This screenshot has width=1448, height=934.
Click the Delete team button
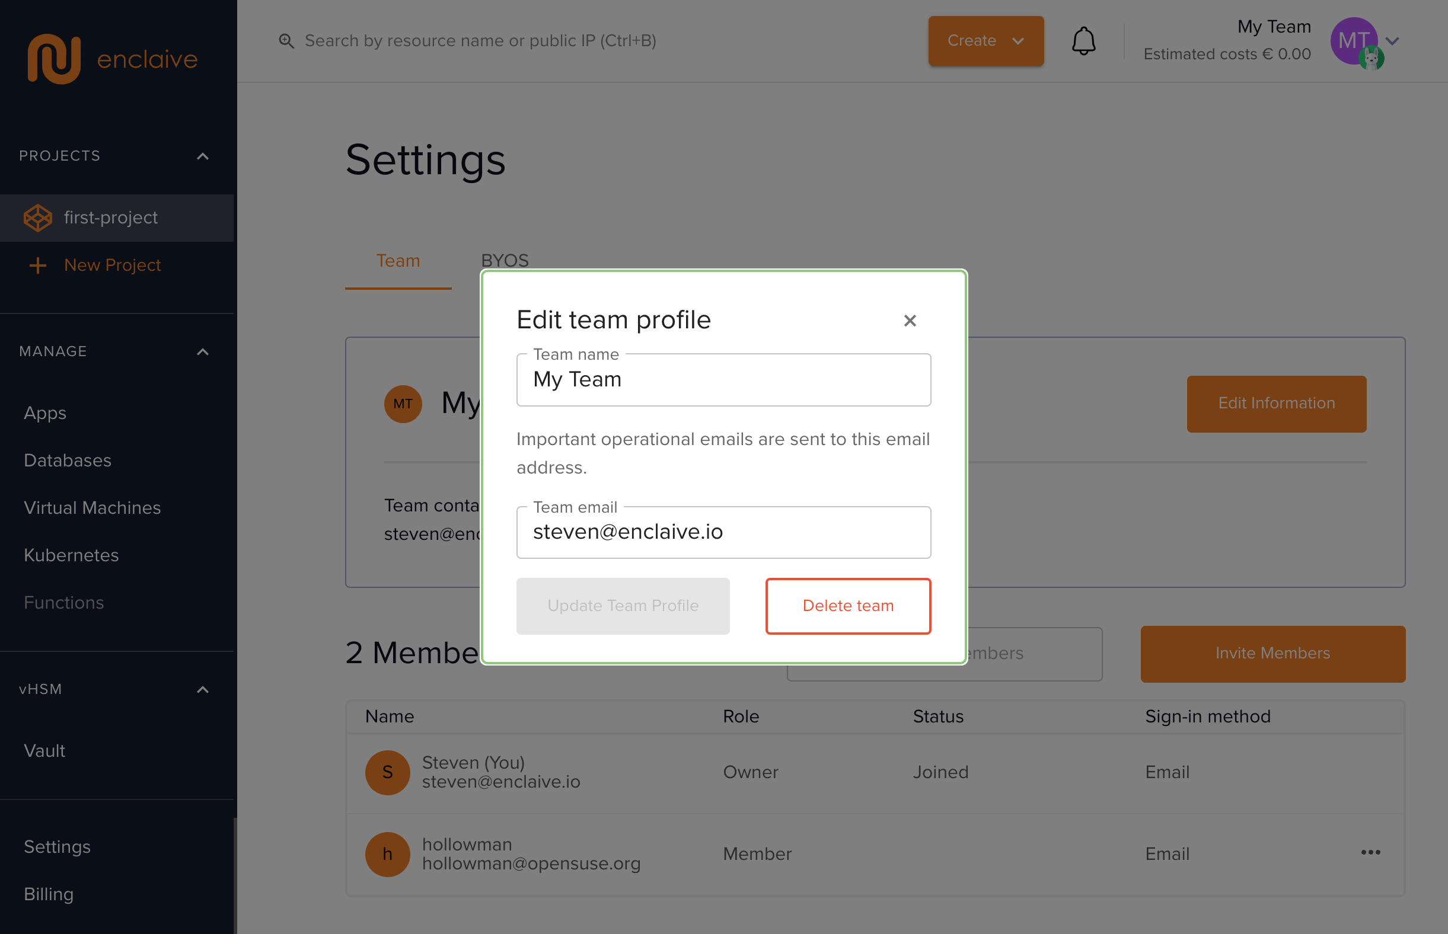[847, 606]
